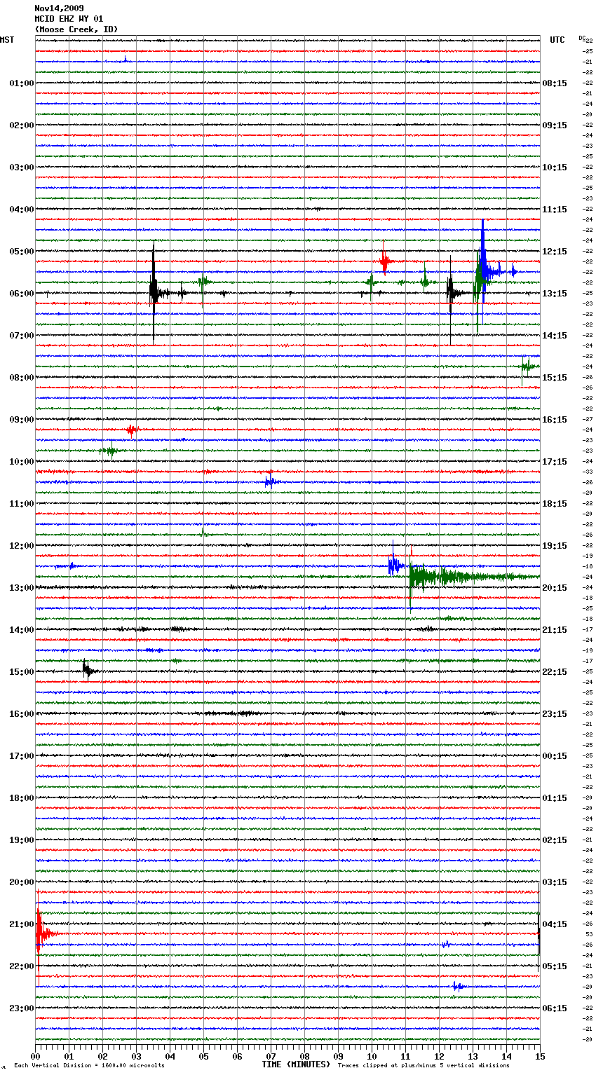The height and width of the screenshot is (1075, 596).
Task: Select the 11:00 MST row label
Action: pyautogui.click(x=22, y=504)
